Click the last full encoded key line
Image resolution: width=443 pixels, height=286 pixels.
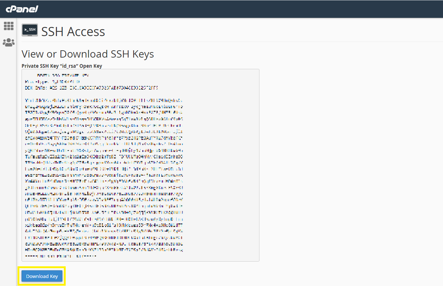[x=104, y=250]
